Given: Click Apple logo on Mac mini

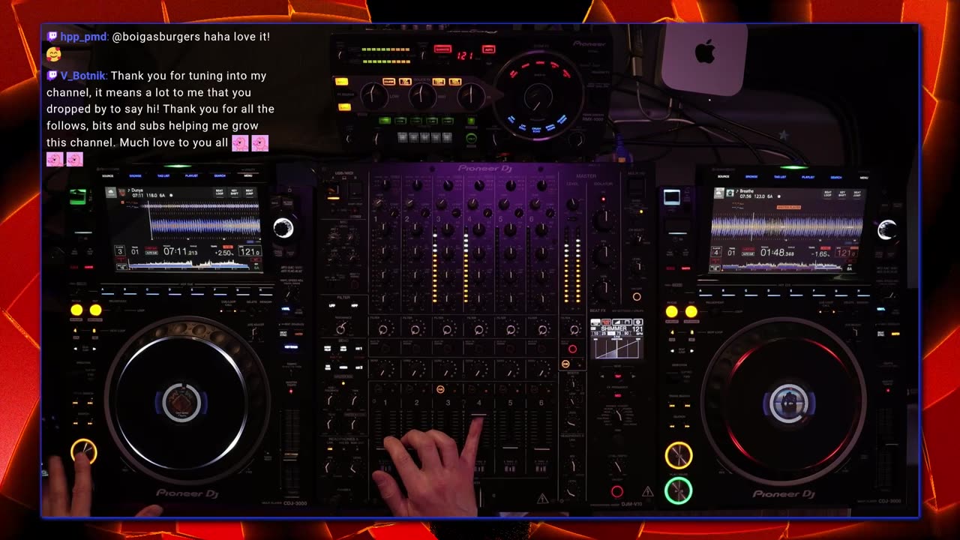Looking at the screenshot, I should [704, 52].
